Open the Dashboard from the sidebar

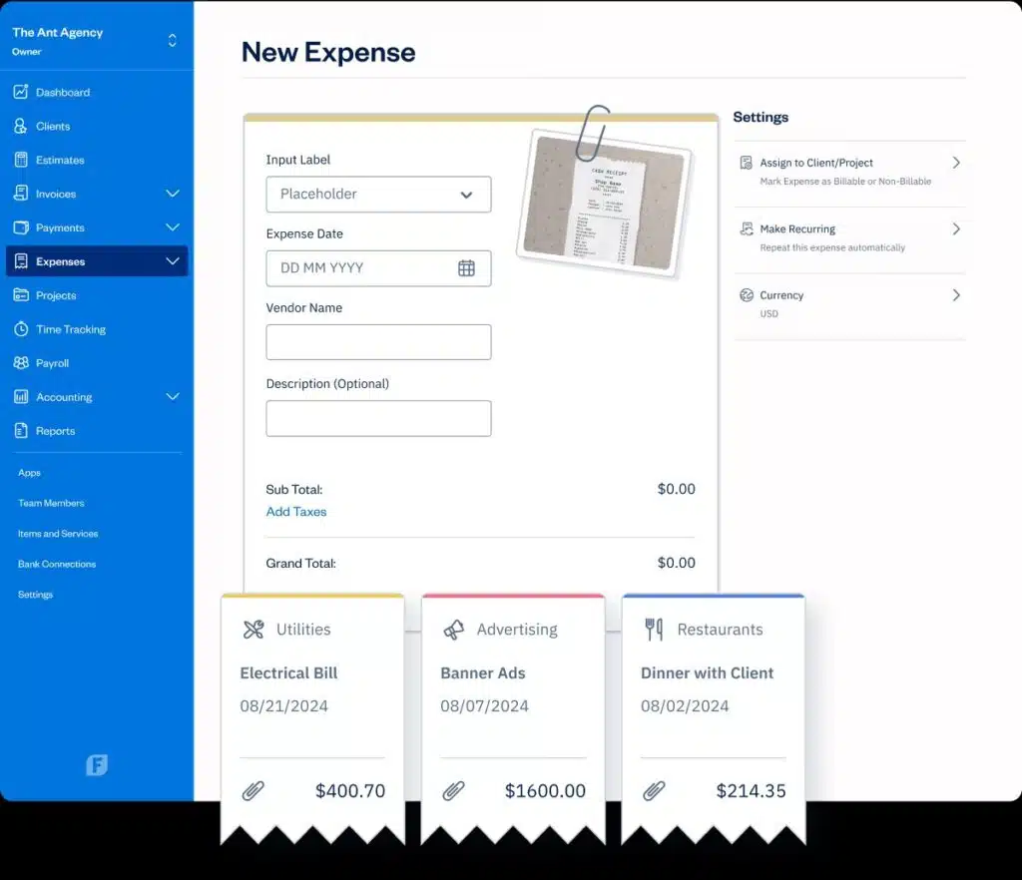pos(62,92)
